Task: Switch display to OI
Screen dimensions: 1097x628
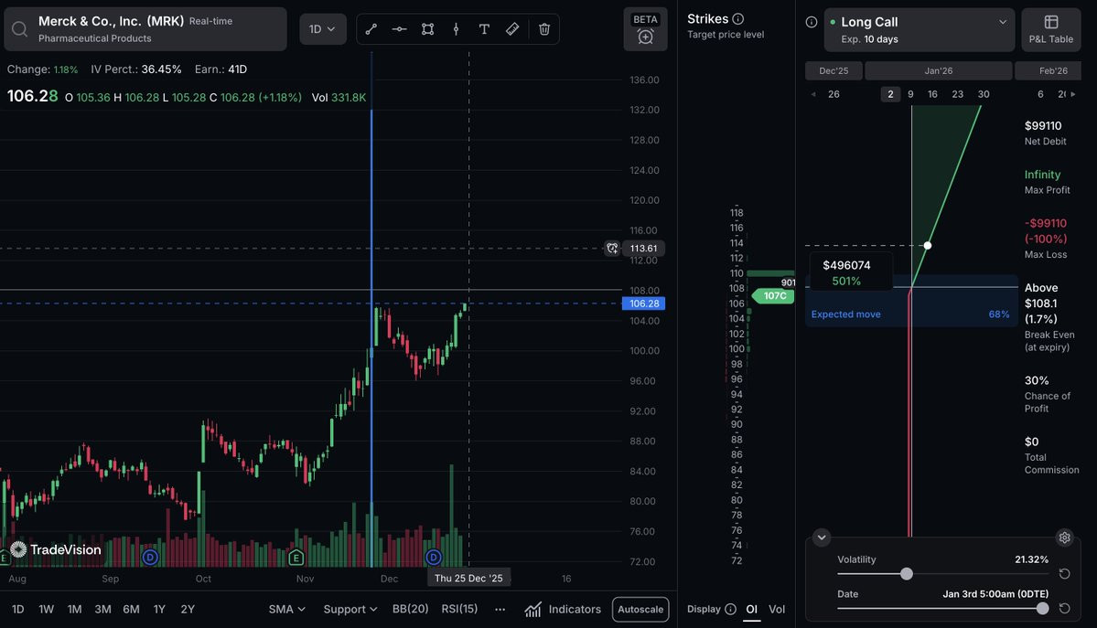Action: (x=751, y=609)
